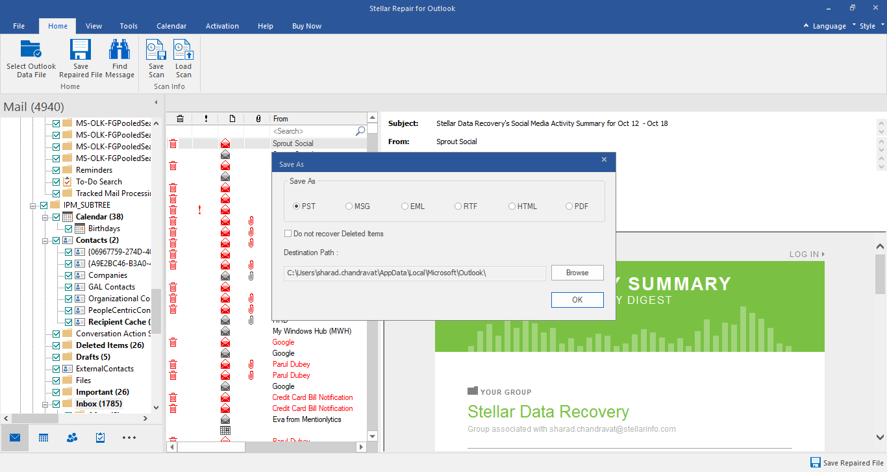
Task: Open the Calendar ribbon tab
Action: (x=171, y=26)
